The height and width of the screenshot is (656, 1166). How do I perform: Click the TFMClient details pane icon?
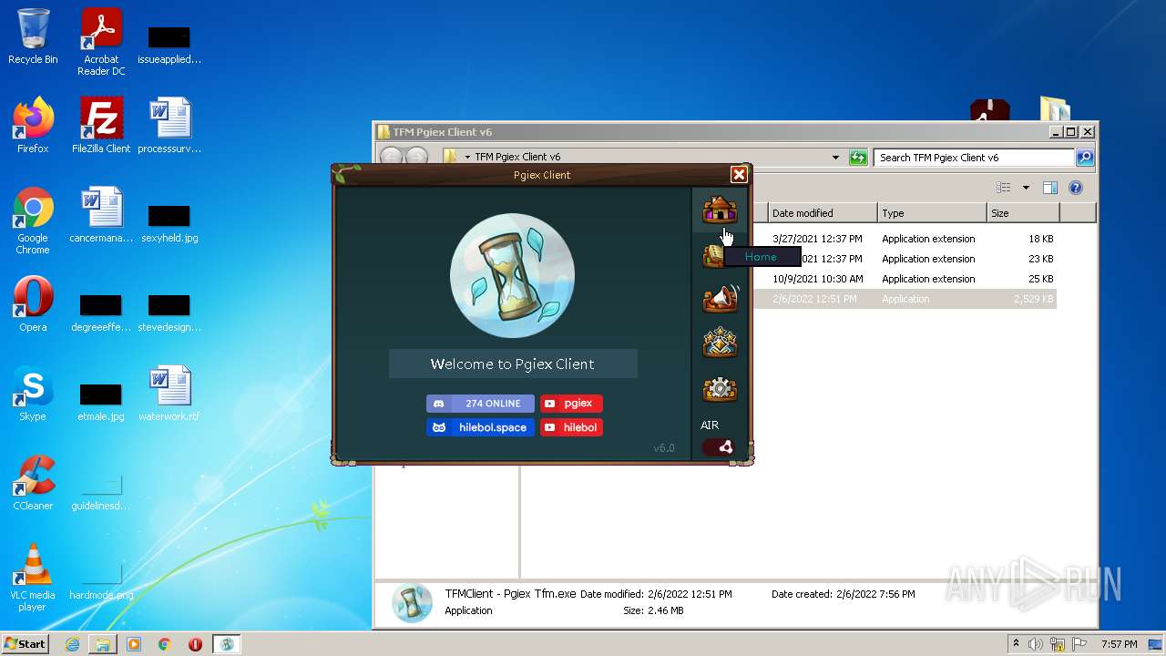tap(412, 602)
